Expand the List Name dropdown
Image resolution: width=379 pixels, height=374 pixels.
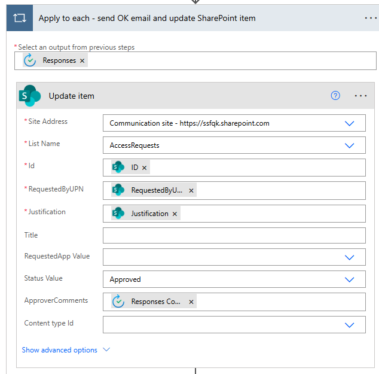[x=349, y=145]
